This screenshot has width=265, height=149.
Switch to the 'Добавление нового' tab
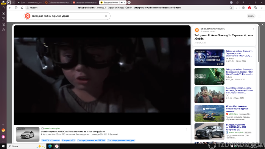(x=58, y=3)
